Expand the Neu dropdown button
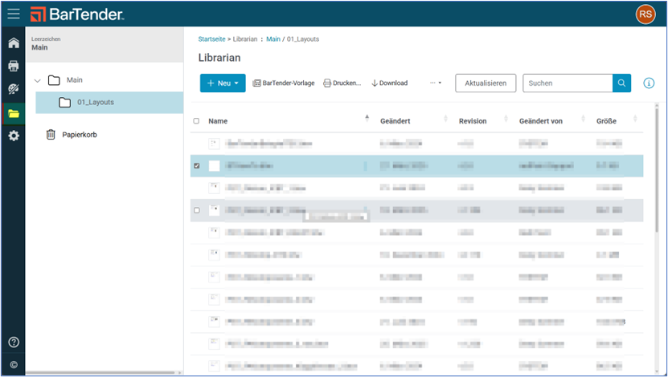Image resolution: width=668 pixels, height=377 pixels. (x=223, y=83)
